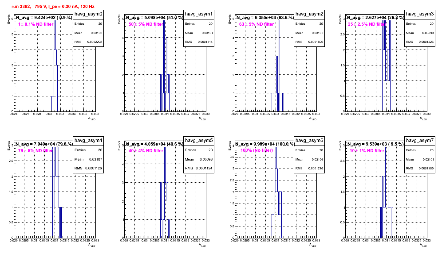
Task: Click the red run 3382 title text
Action: point(53,7)
